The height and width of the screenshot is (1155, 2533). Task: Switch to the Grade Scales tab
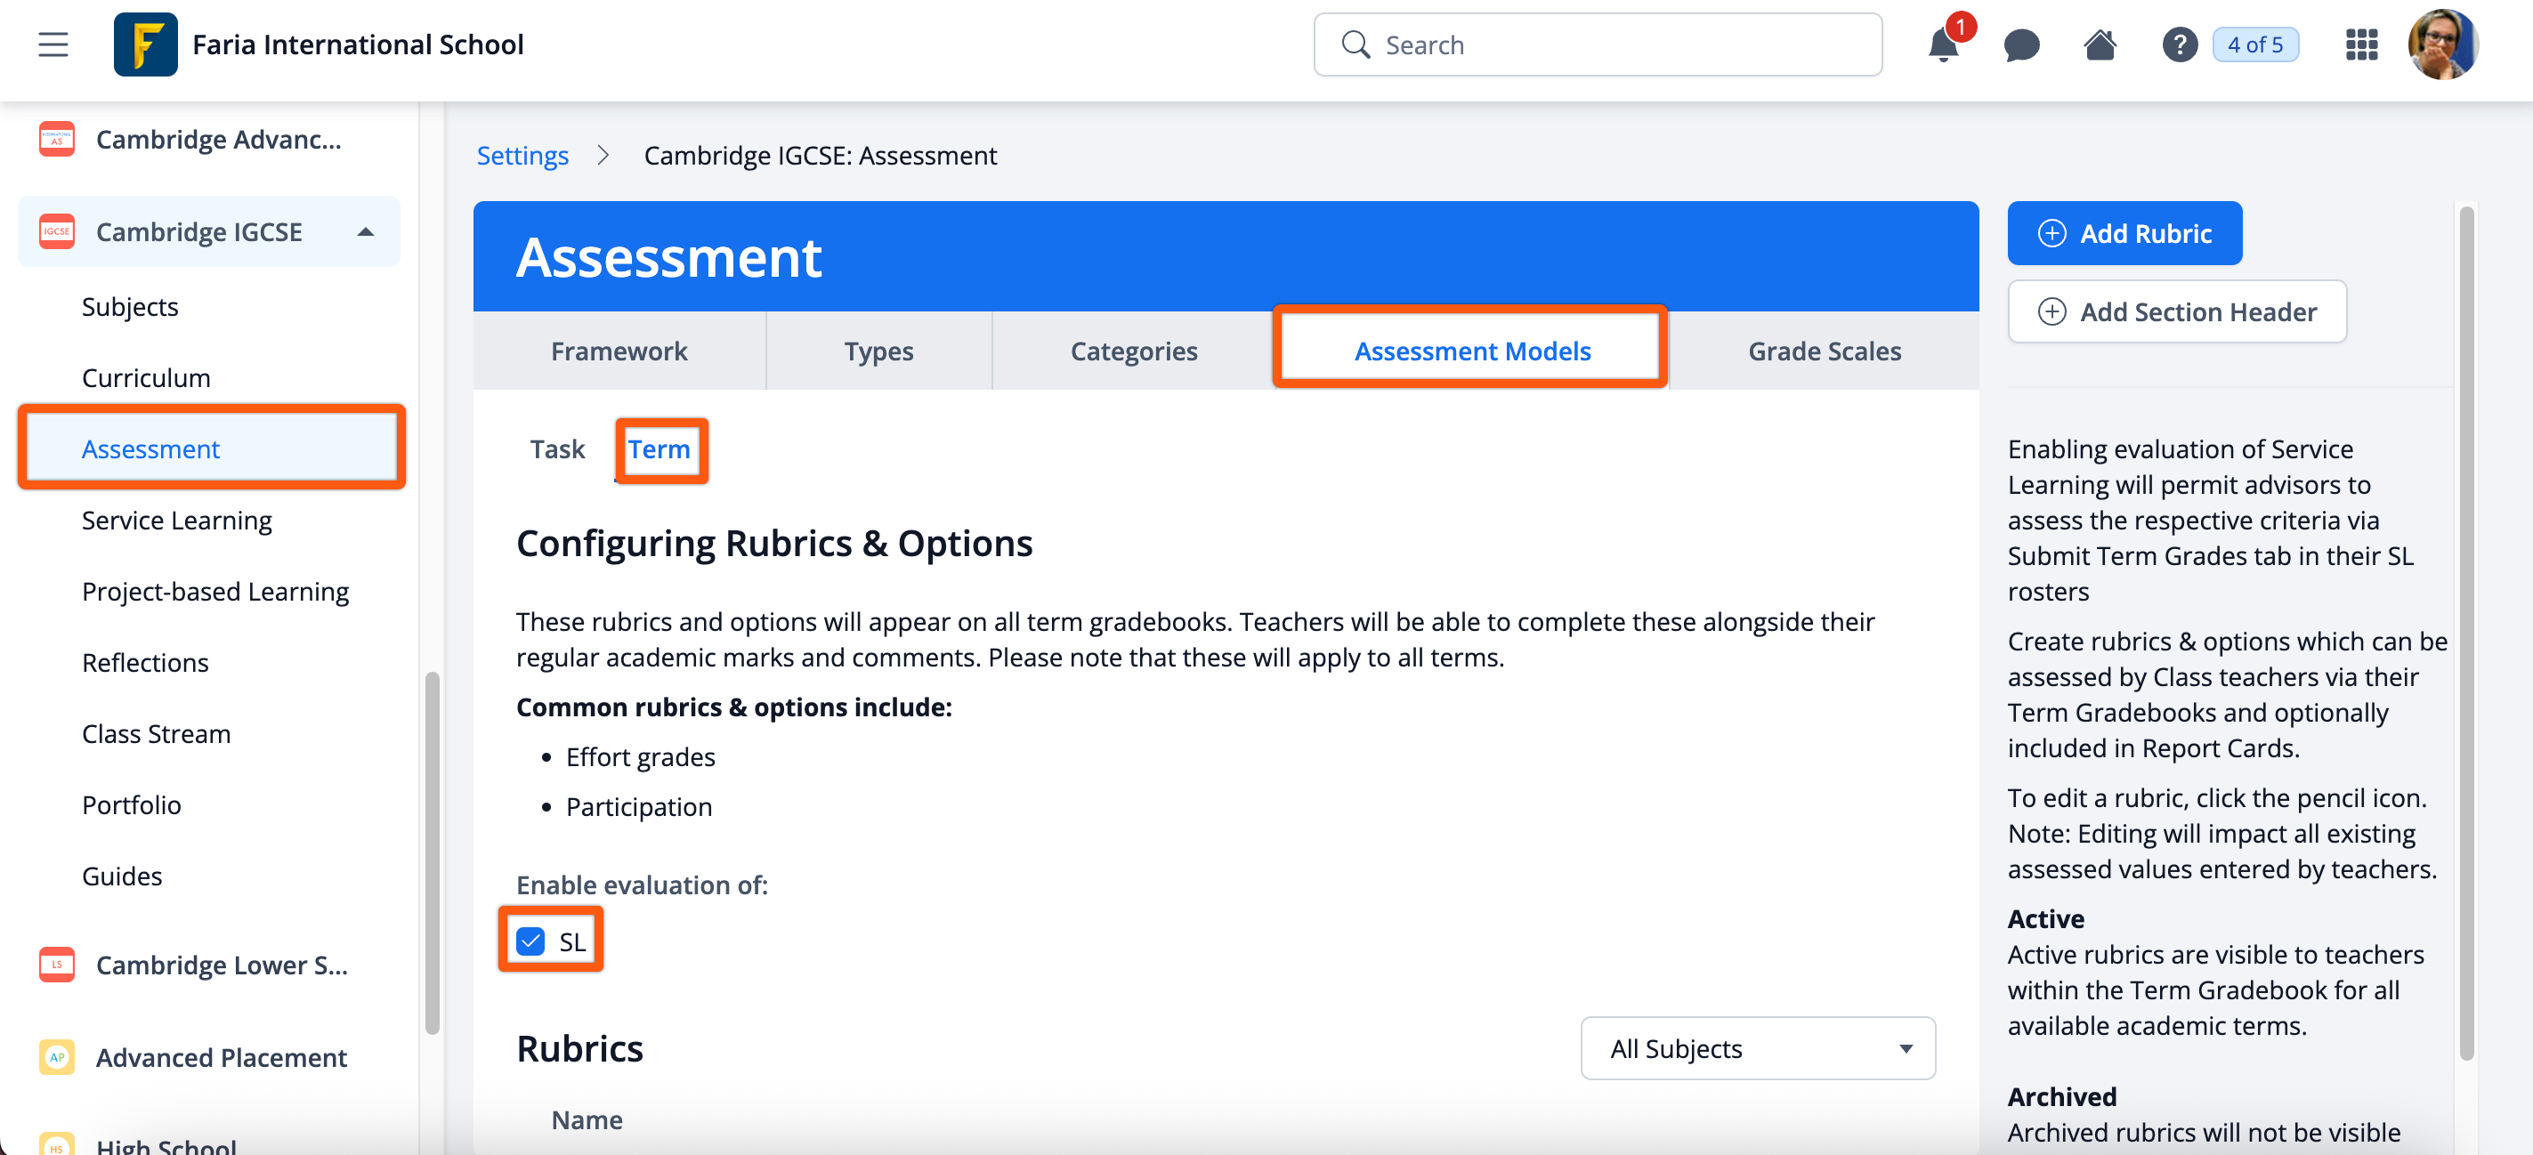tap(1823, 351)
